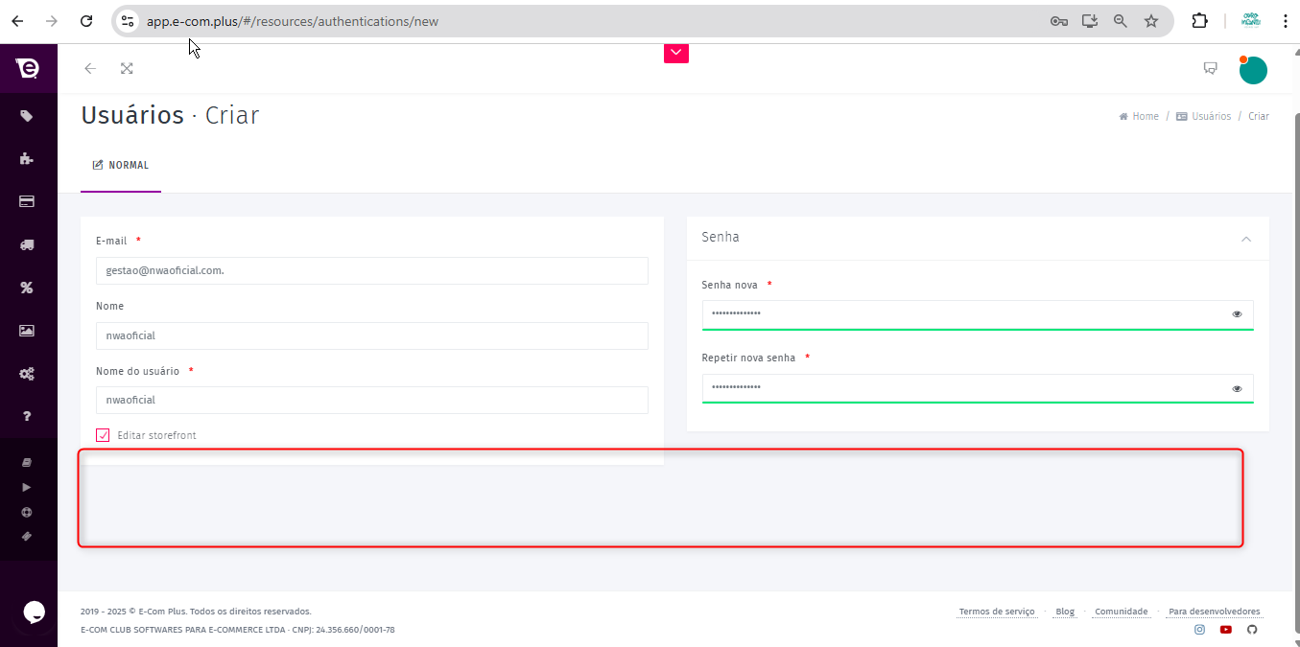Open the credit card sidebar icon

click(27, 202)
